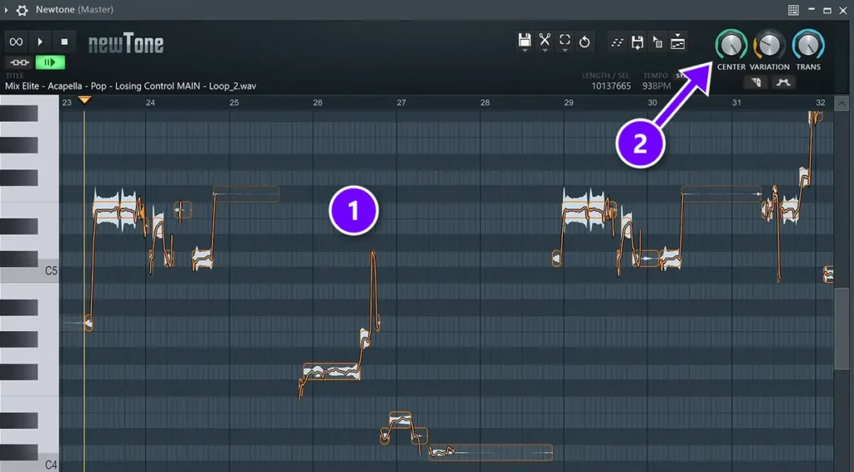Adjust the CENTER knob
The width and height of the screenshot is (854, 472).
tap(731, 45)
